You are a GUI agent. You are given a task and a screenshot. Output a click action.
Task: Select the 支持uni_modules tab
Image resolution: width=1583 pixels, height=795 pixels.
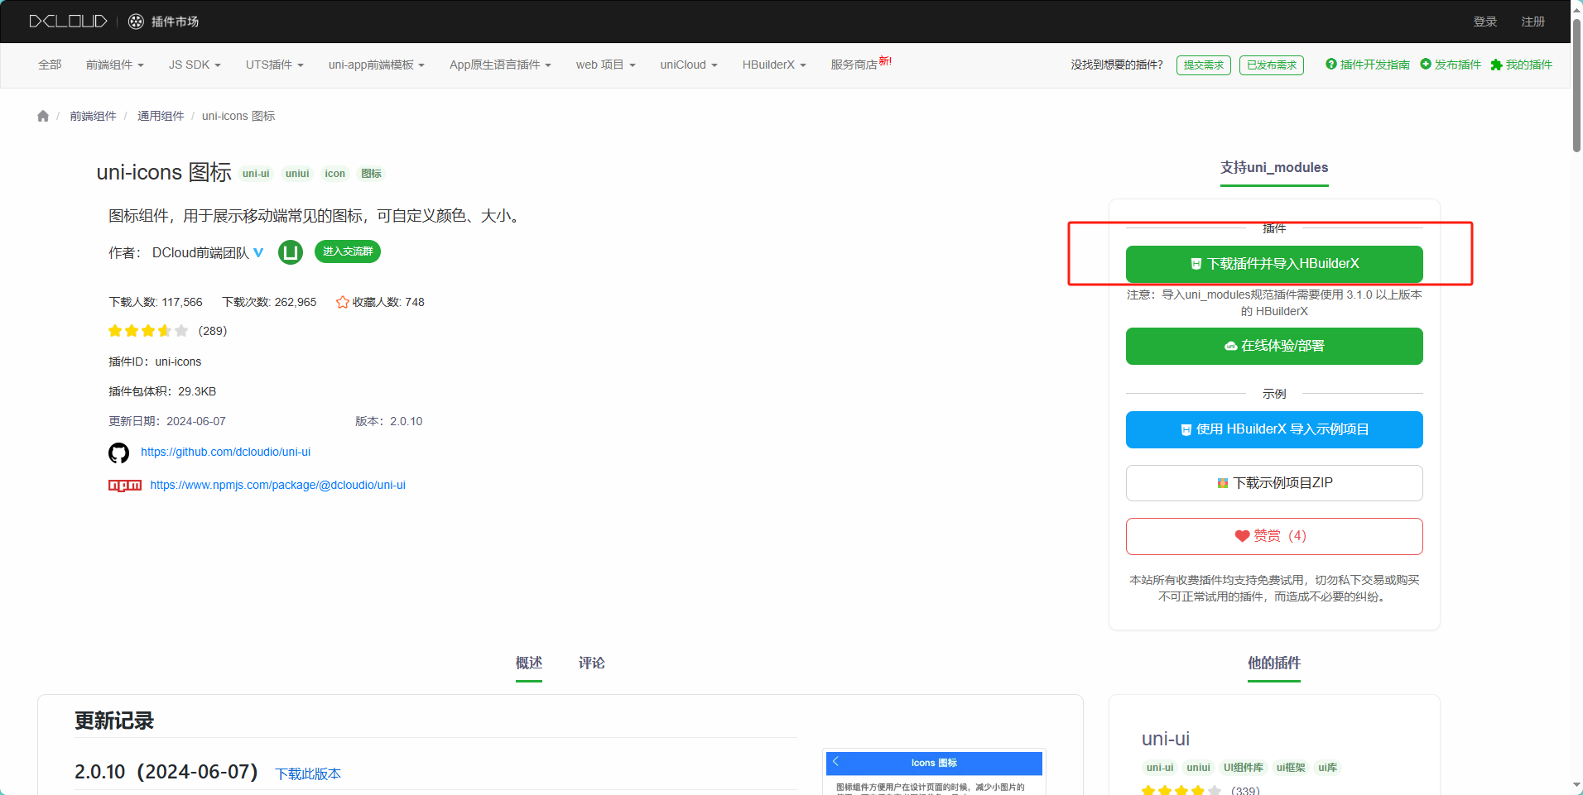tap(1274, 168)
